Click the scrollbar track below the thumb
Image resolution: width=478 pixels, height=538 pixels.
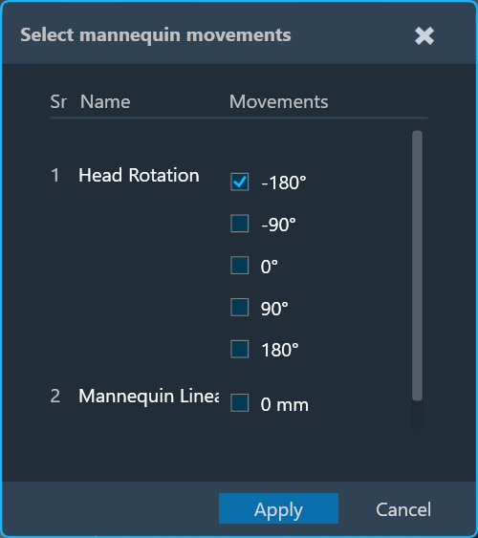pyautogui.click(x=417, y=415)
